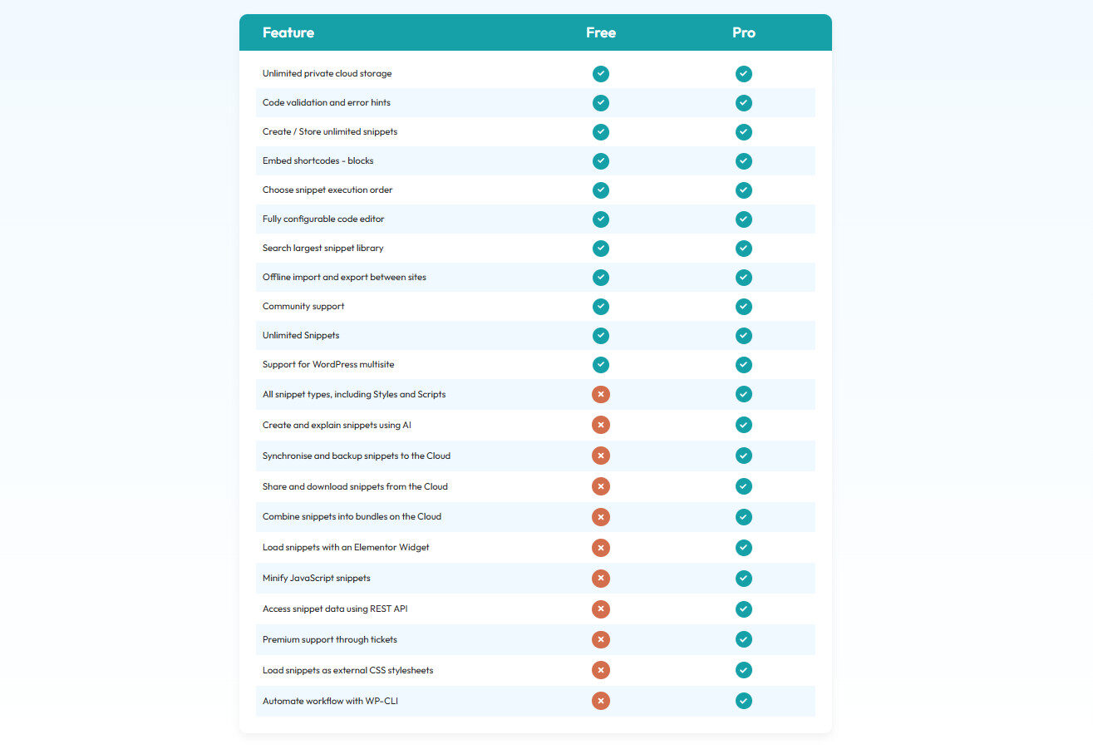The width and height of the screenshot is (1093, 754).
Task: Select the cross icon for Elementor Widget loading
Action: [601, 547]
